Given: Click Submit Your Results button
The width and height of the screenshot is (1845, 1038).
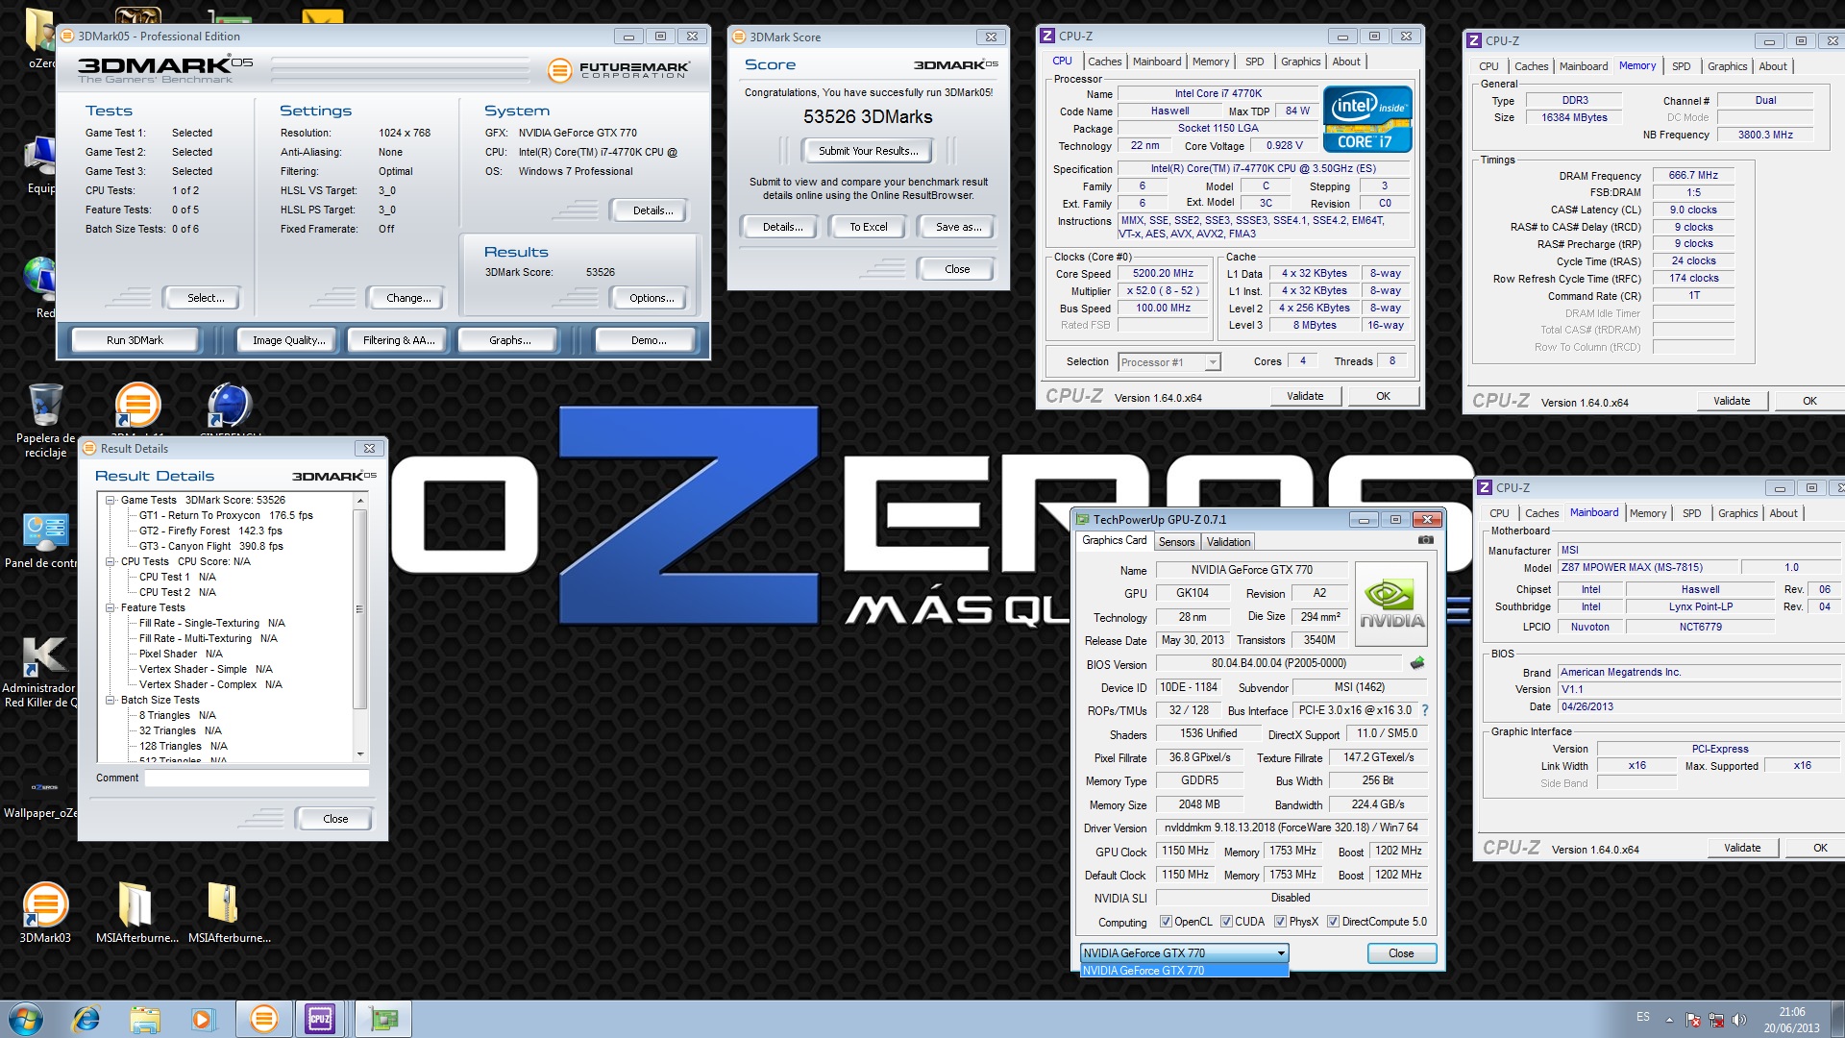Looking at the screenshot, I should [x=868, y=151].
